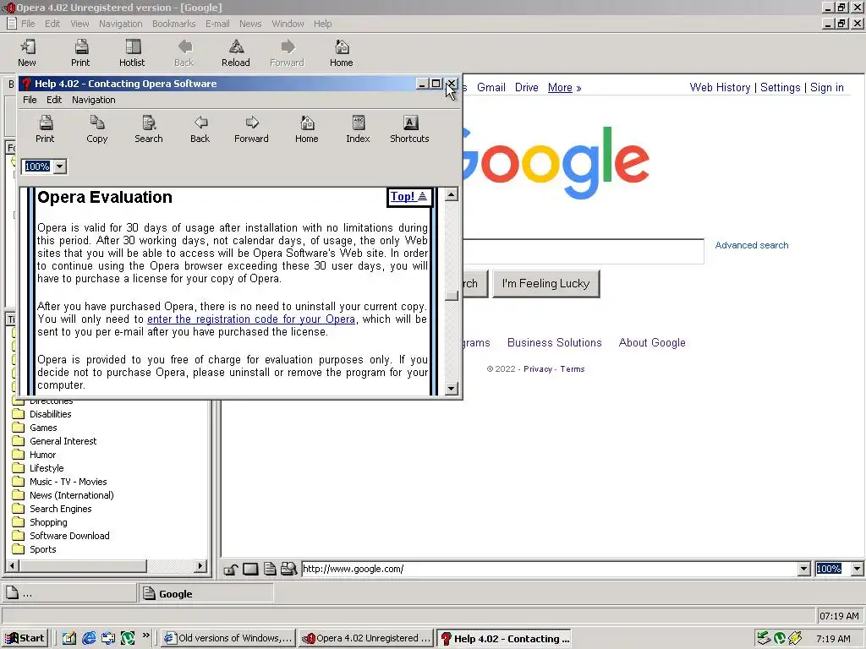
Task: Open the Advanced search link on Google
Action: 752,245
